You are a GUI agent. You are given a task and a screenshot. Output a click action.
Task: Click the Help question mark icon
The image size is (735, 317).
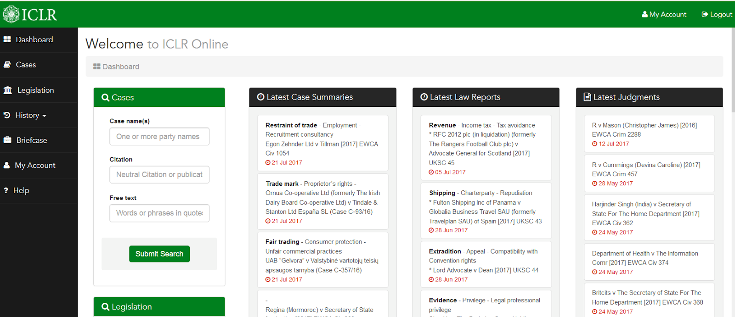coord(6,190)
